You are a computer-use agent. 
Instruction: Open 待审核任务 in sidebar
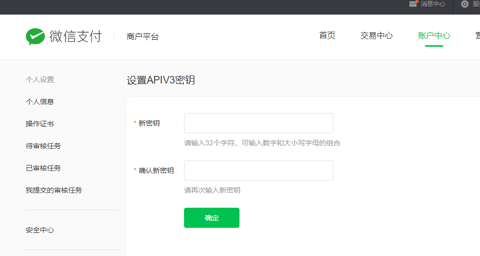tap(43, 146)
